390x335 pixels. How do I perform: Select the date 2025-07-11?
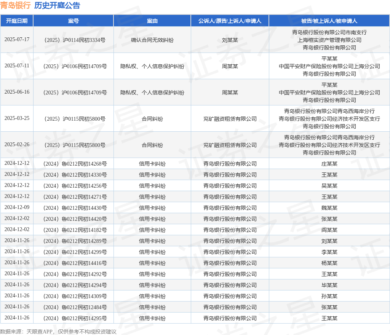click(x=17, y=66)
